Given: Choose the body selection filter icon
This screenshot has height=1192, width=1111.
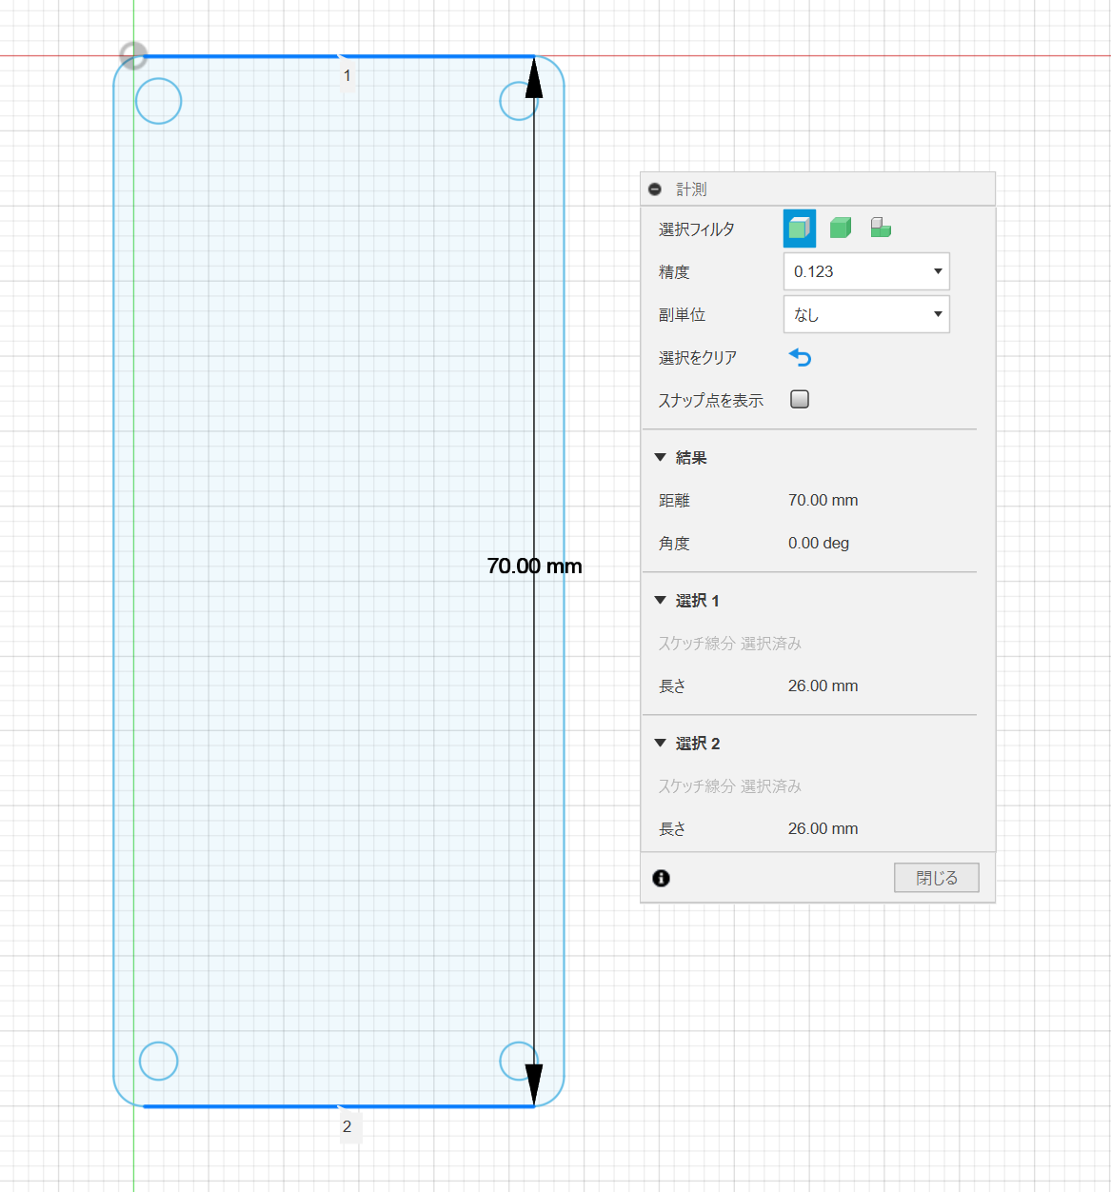Looking at the screenshot, I should tap(840, 228).
